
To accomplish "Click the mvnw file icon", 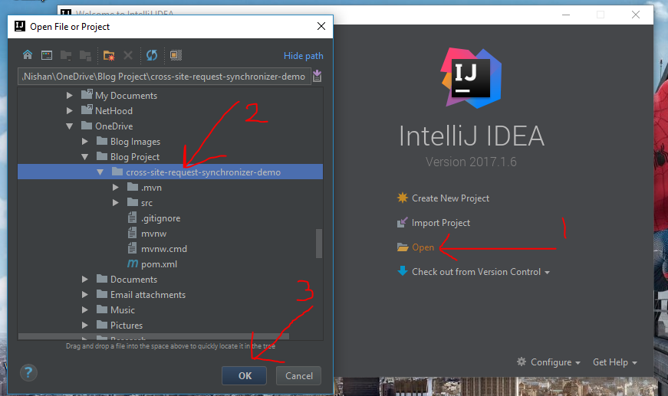I will pos(132,233).
